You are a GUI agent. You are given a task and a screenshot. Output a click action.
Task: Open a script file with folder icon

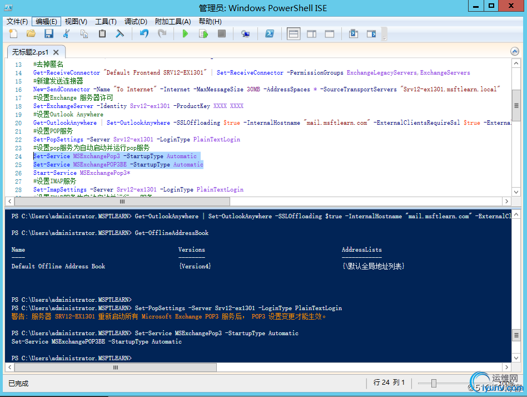coord(31,33)
